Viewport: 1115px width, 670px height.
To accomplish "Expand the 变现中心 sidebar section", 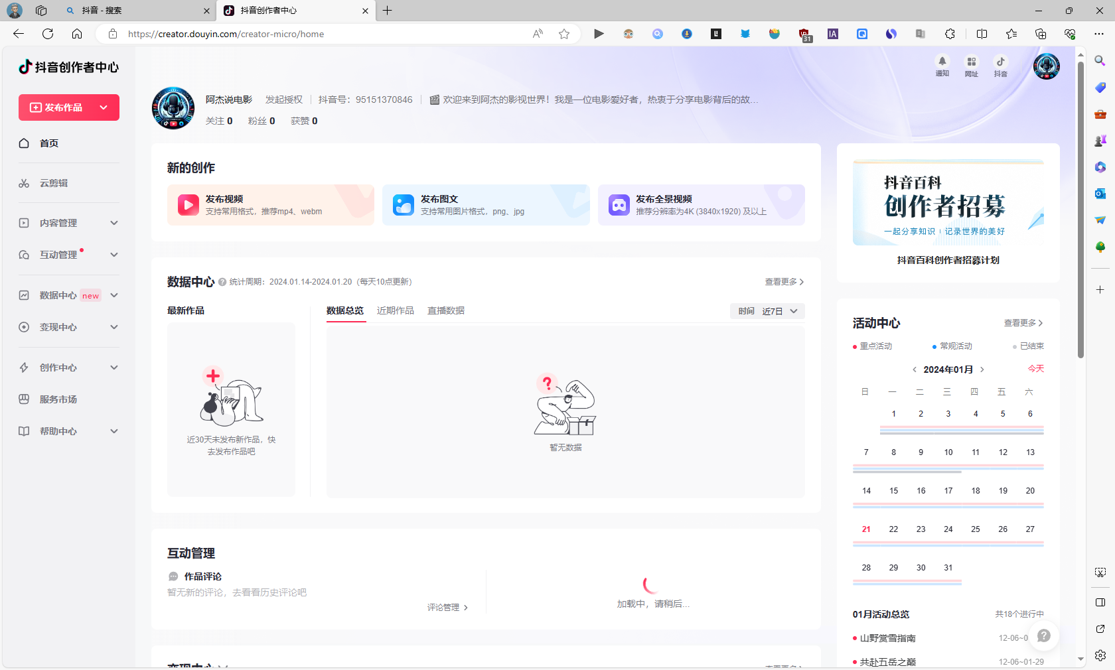I will pyautogui.click(x=114, y=327).
